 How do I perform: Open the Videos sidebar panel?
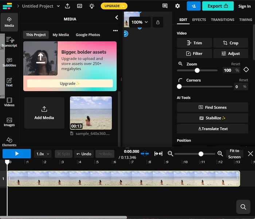[x=9, y=102]
